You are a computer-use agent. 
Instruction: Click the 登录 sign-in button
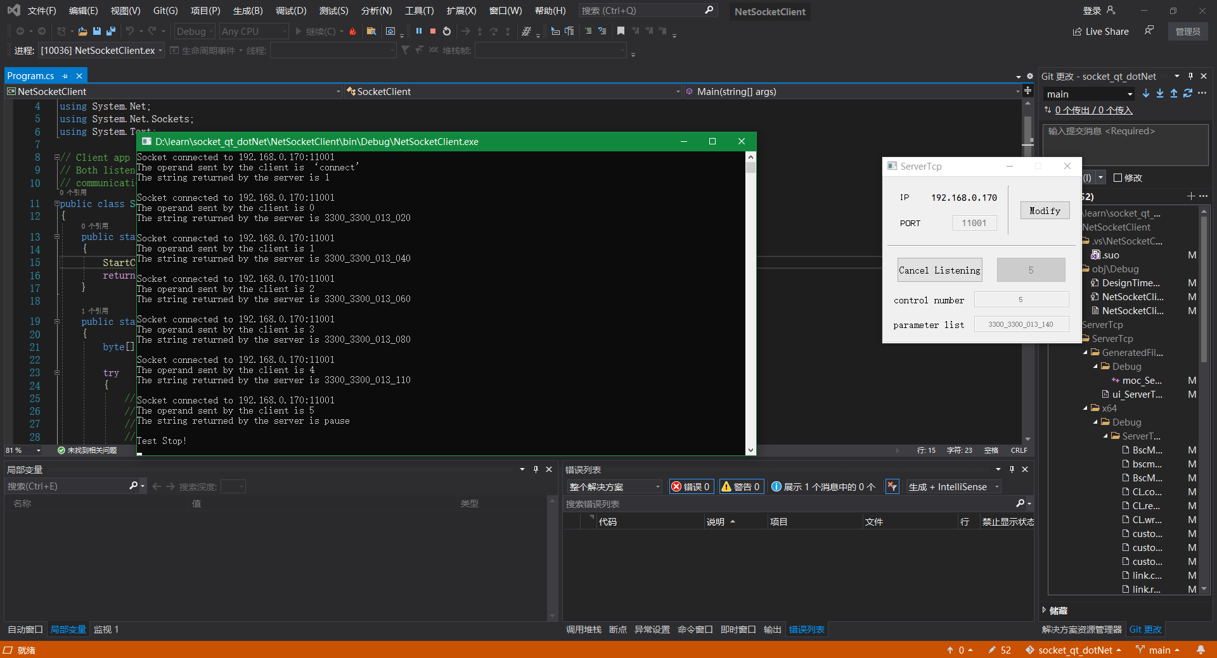[1098, 11]
